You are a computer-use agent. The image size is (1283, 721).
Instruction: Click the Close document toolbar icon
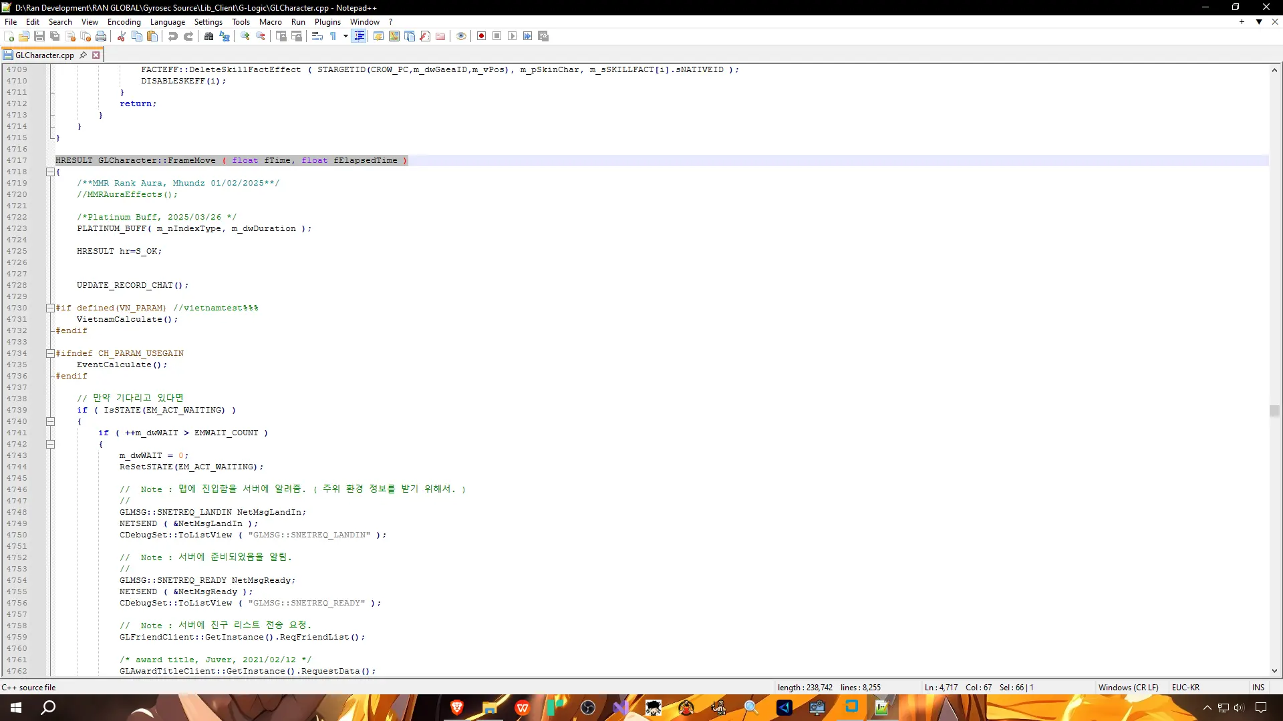70,36
